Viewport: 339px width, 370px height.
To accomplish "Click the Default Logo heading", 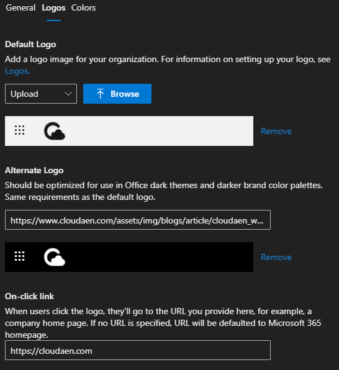I will (x=30, y=44).
